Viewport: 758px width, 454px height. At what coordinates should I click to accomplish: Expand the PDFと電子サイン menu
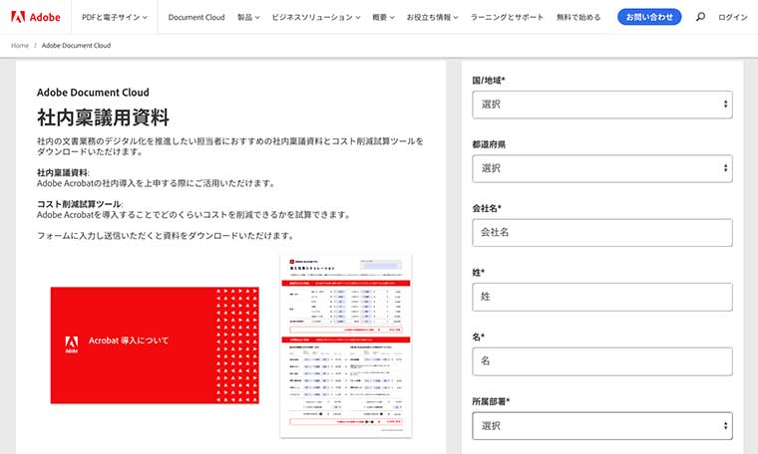115,17
